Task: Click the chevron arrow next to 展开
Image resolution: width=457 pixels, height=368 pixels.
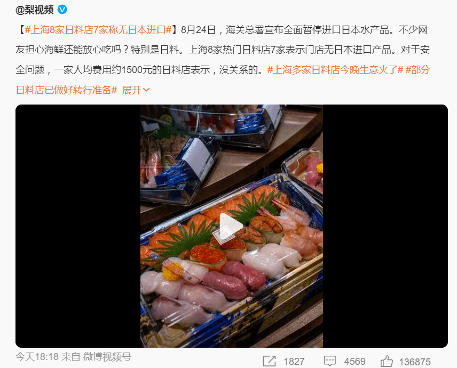Action: (x=146, y=90)
